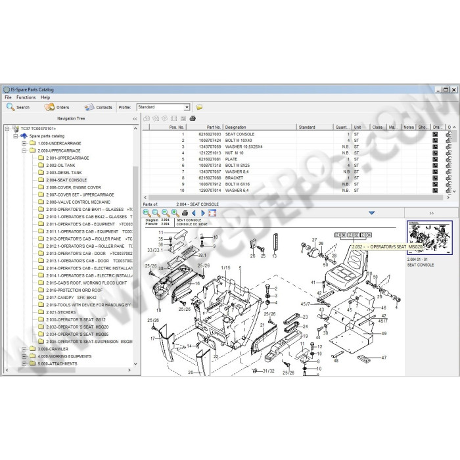Click the folder icon of 2.002-OIL TANK
The image size is (460, 460).
(41, 165)
